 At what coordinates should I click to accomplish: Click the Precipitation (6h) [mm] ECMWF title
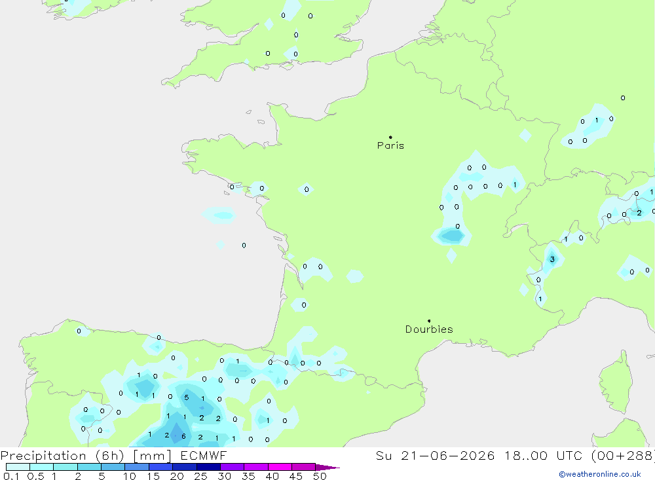tap(113, 455)
